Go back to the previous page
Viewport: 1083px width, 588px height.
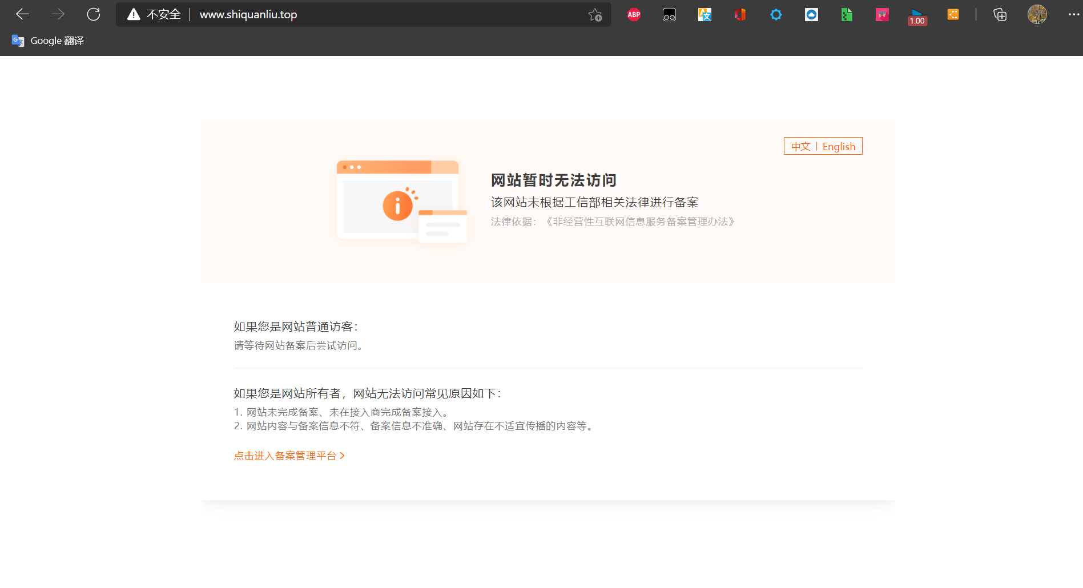pos(23,14)
